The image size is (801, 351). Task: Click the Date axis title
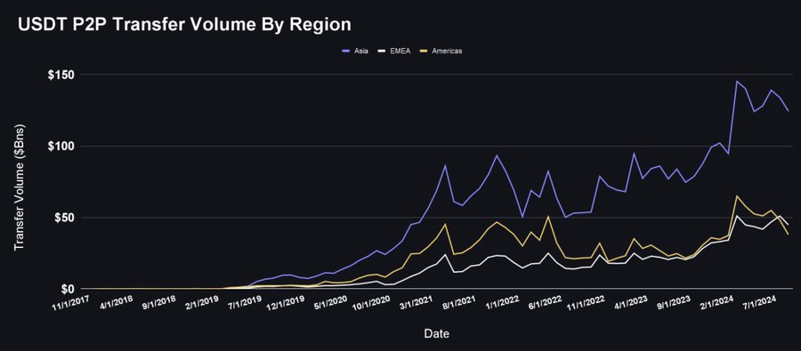437,333
